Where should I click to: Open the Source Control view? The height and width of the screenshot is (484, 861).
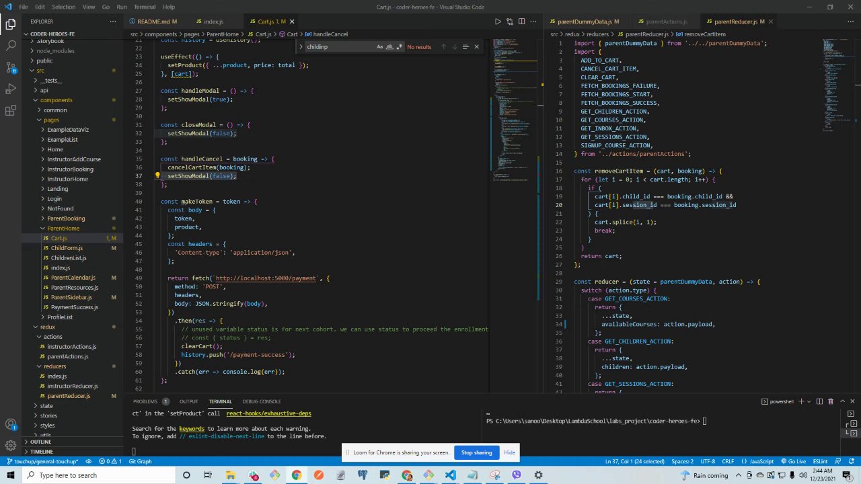(11, 68)
